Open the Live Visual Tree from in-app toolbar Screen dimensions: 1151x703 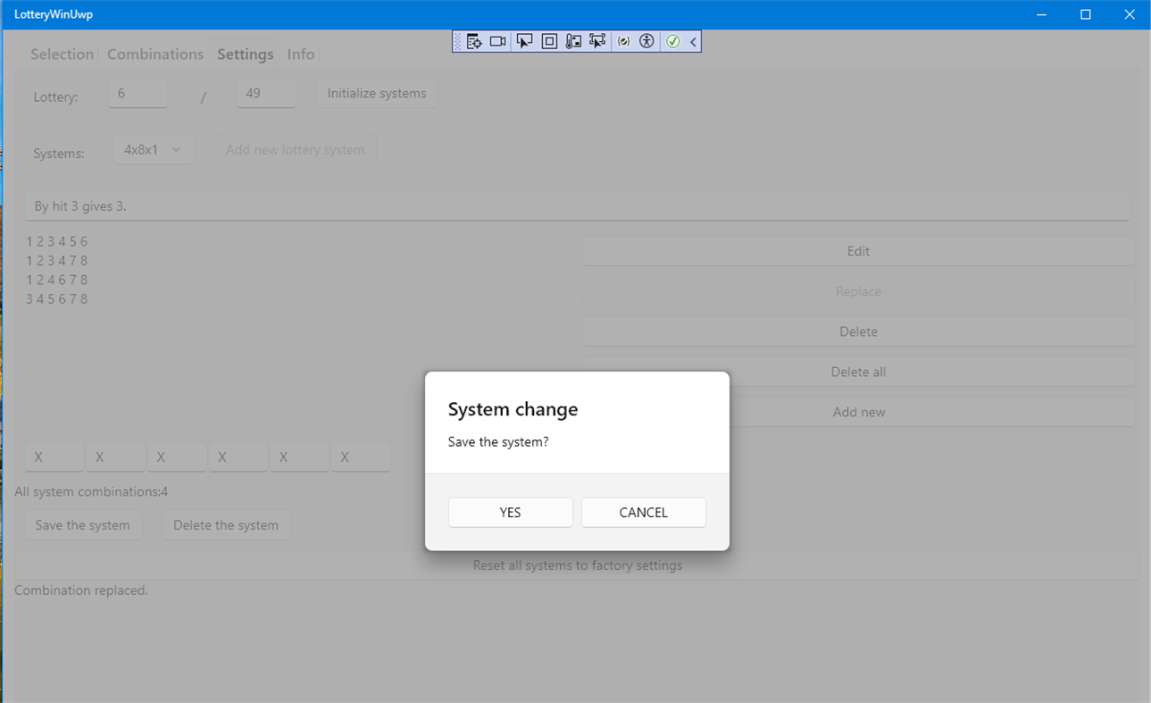coord(474,40)
